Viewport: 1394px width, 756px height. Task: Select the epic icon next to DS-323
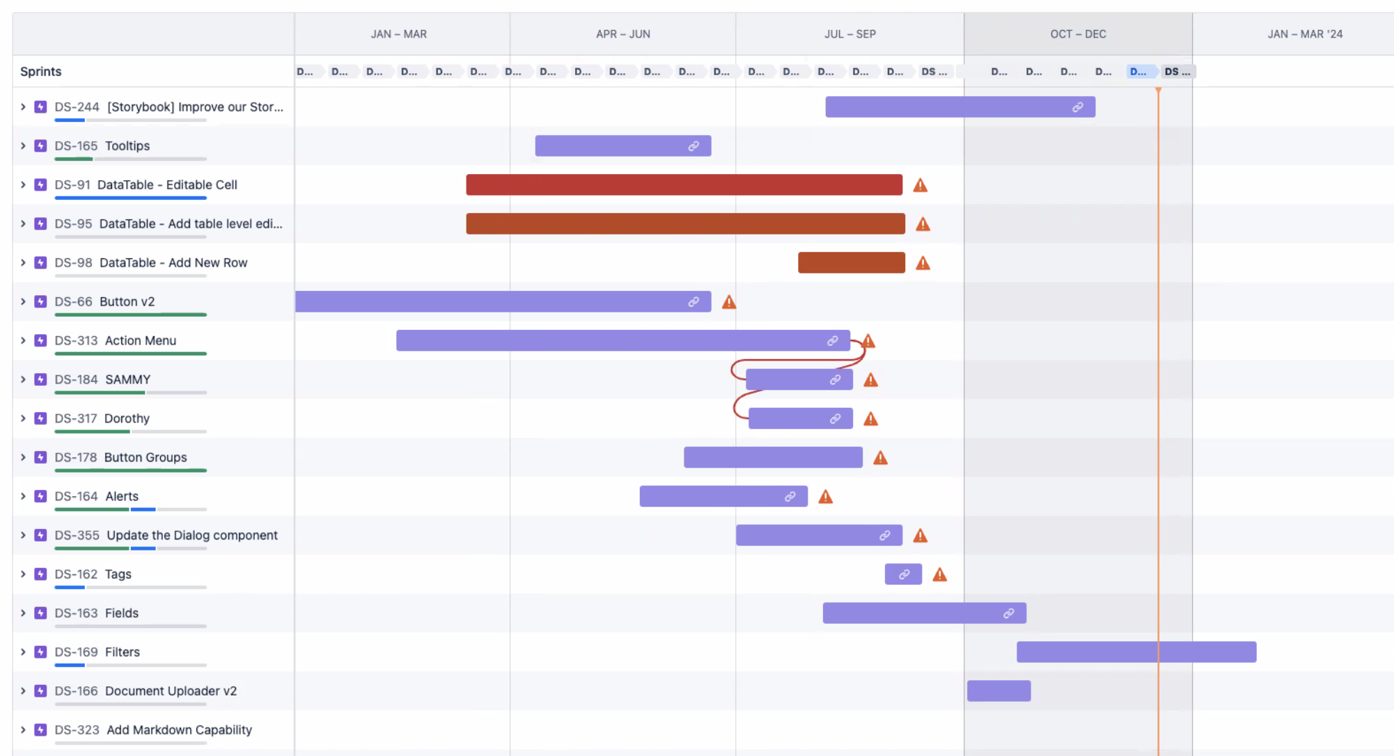point(40,730)
